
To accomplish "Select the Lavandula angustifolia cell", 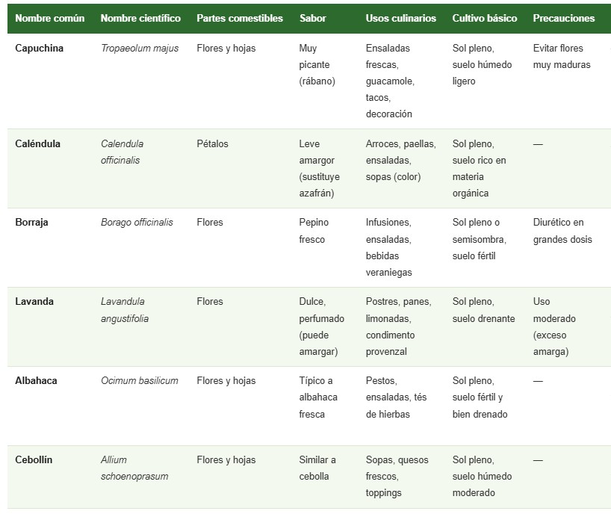I will (x=125, y=309).
